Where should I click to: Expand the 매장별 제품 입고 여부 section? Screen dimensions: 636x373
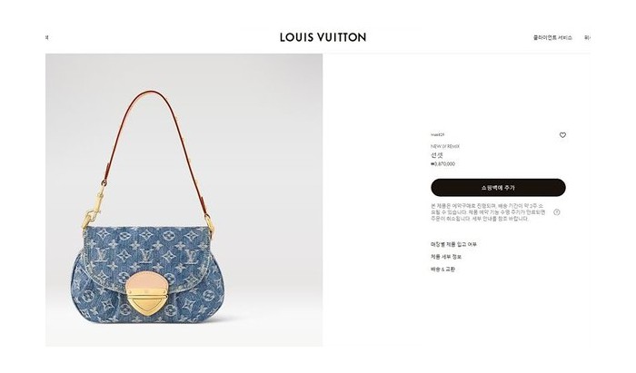point(453,244)
